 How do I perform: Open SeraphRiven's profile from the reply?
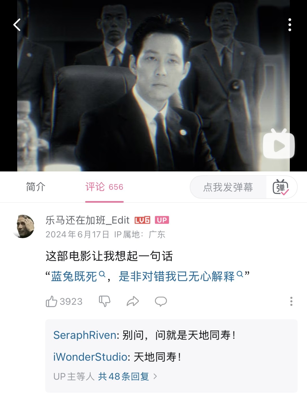(x=85, y=335)
